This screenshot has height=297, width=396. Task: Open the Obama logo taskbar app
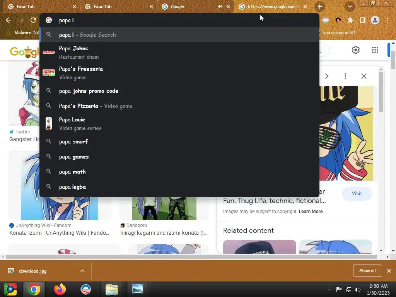pos(85,289)
